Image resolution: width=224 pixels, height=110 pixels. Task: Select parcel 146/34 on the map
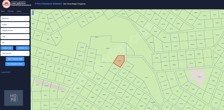(90, 62)
